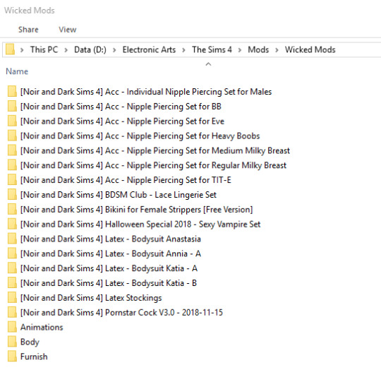Select folder icon of Regular Milky Breast set
The height and width of the screenshot is (382, 381).
(x=12, y=165)
